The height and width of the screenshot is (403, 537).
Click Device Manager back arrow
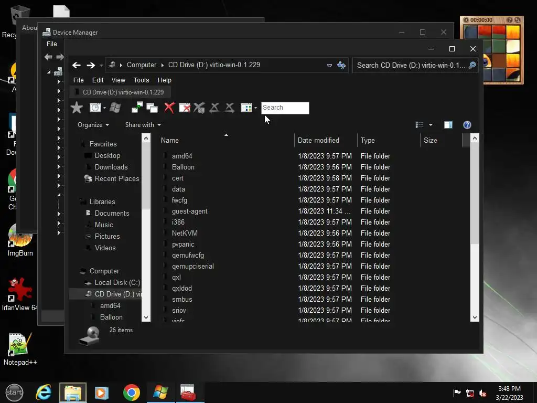pyautogui.click(x=48, y=57)
